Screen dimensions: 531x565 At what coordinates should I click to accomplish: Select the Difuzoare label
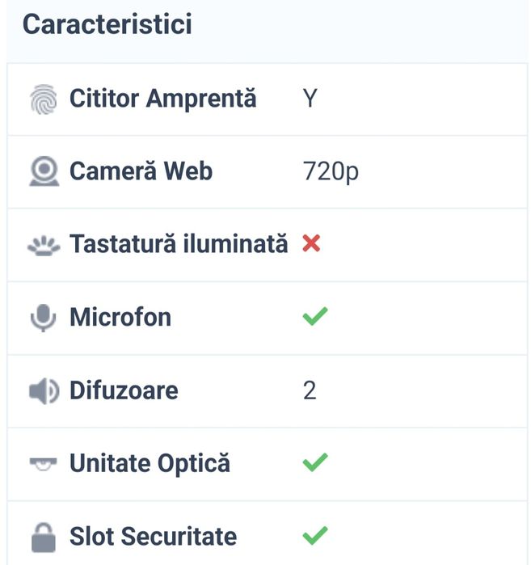(x=124, y=391)
